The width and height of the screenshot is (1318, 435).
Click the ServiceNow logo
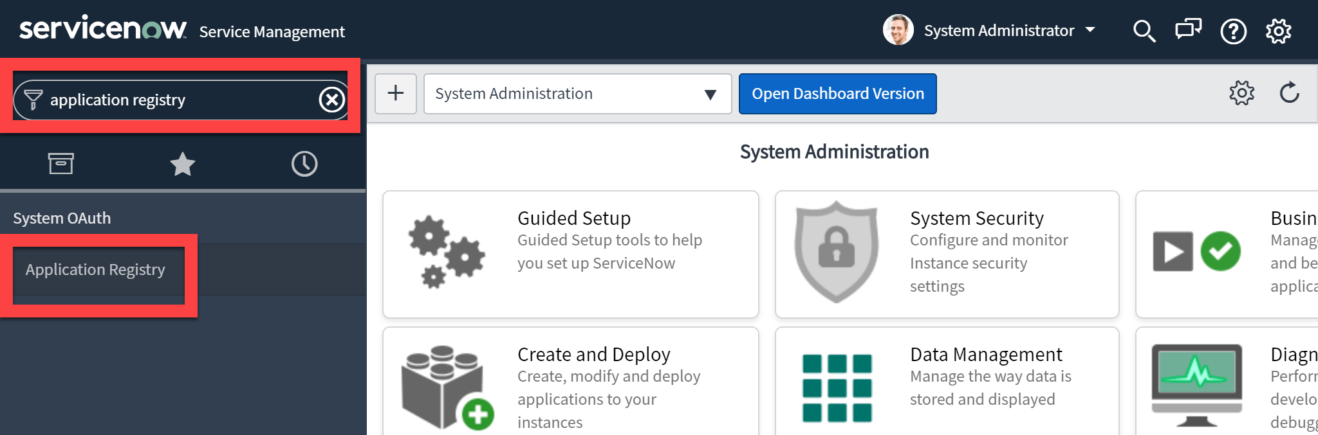click(x=103, y=29)
